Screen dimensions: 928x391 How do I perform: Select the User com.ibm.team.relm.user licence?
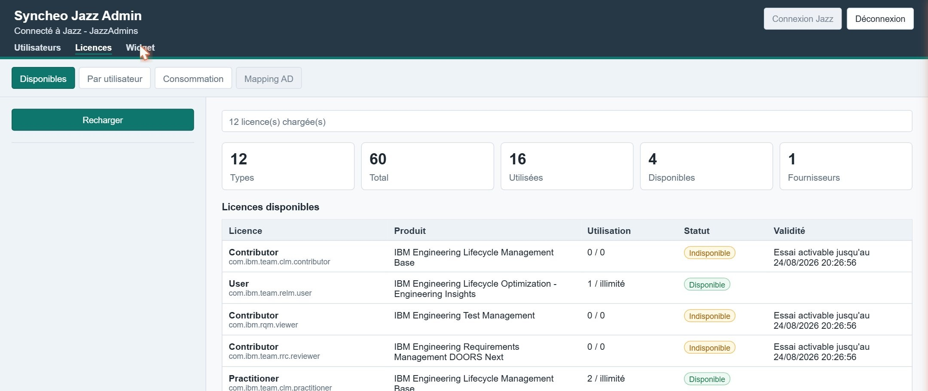click(567, 288)
